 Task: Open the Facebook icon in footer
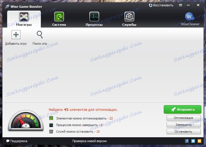(187, 141)
